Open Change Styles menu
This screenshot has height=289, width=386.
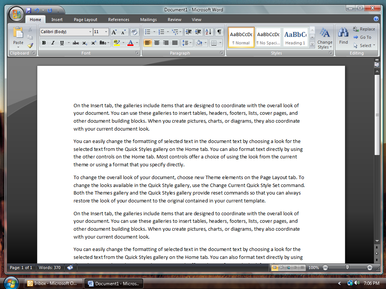[x=325, y=38]
